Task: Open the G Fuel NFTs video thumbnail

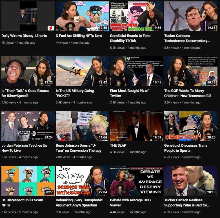Action: point(82,16)
